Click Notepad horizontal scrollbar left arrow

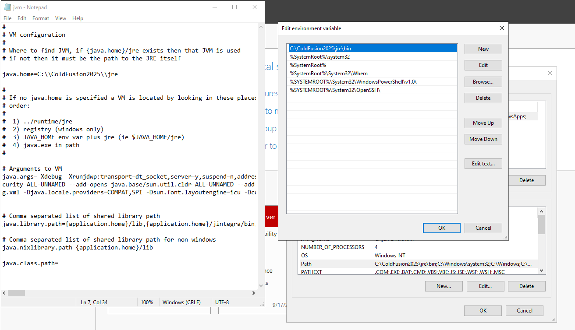[x=4, y=293]
